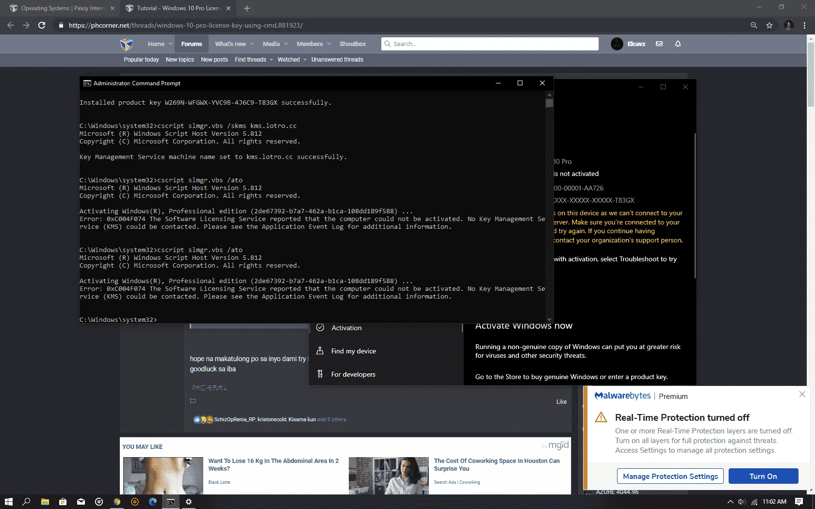Click the report flag icon under the post

point(193,401)
